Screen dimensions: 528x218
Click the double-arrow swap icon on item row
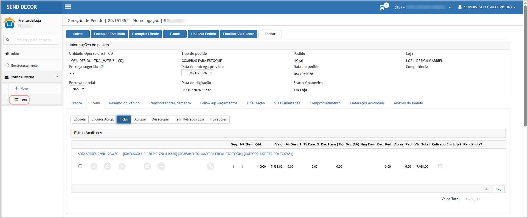point(161,166)
